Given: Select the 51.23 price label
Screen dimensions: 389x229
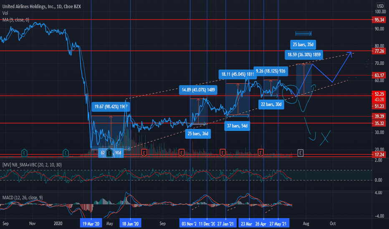Looking at the screenshot, I should pyautogui.click(x=379, y=106).
